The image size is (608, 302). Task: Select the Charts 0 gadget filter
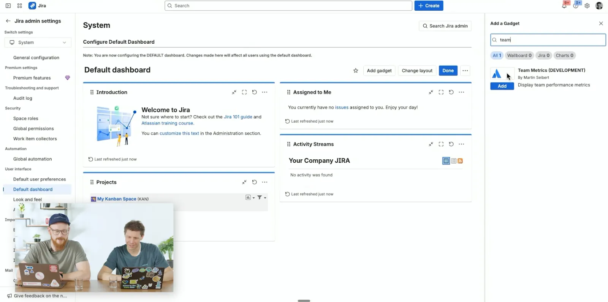point(565,55)
